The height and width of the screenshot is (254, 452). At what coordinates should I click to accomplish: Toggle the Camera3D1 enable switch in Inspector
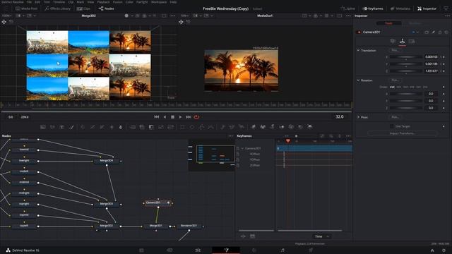click(x=359, y=32)
